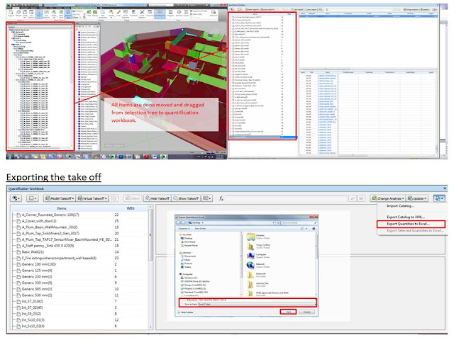Open the Libraries system folder icon
Image resolution: width=454 pixels, height=340 pixels.
coord(250,237)
